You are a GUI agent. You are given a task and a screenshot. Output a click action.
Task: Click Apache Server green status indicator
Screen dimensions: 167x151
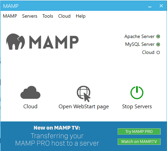pyautogui.click(x=158, y=36)
